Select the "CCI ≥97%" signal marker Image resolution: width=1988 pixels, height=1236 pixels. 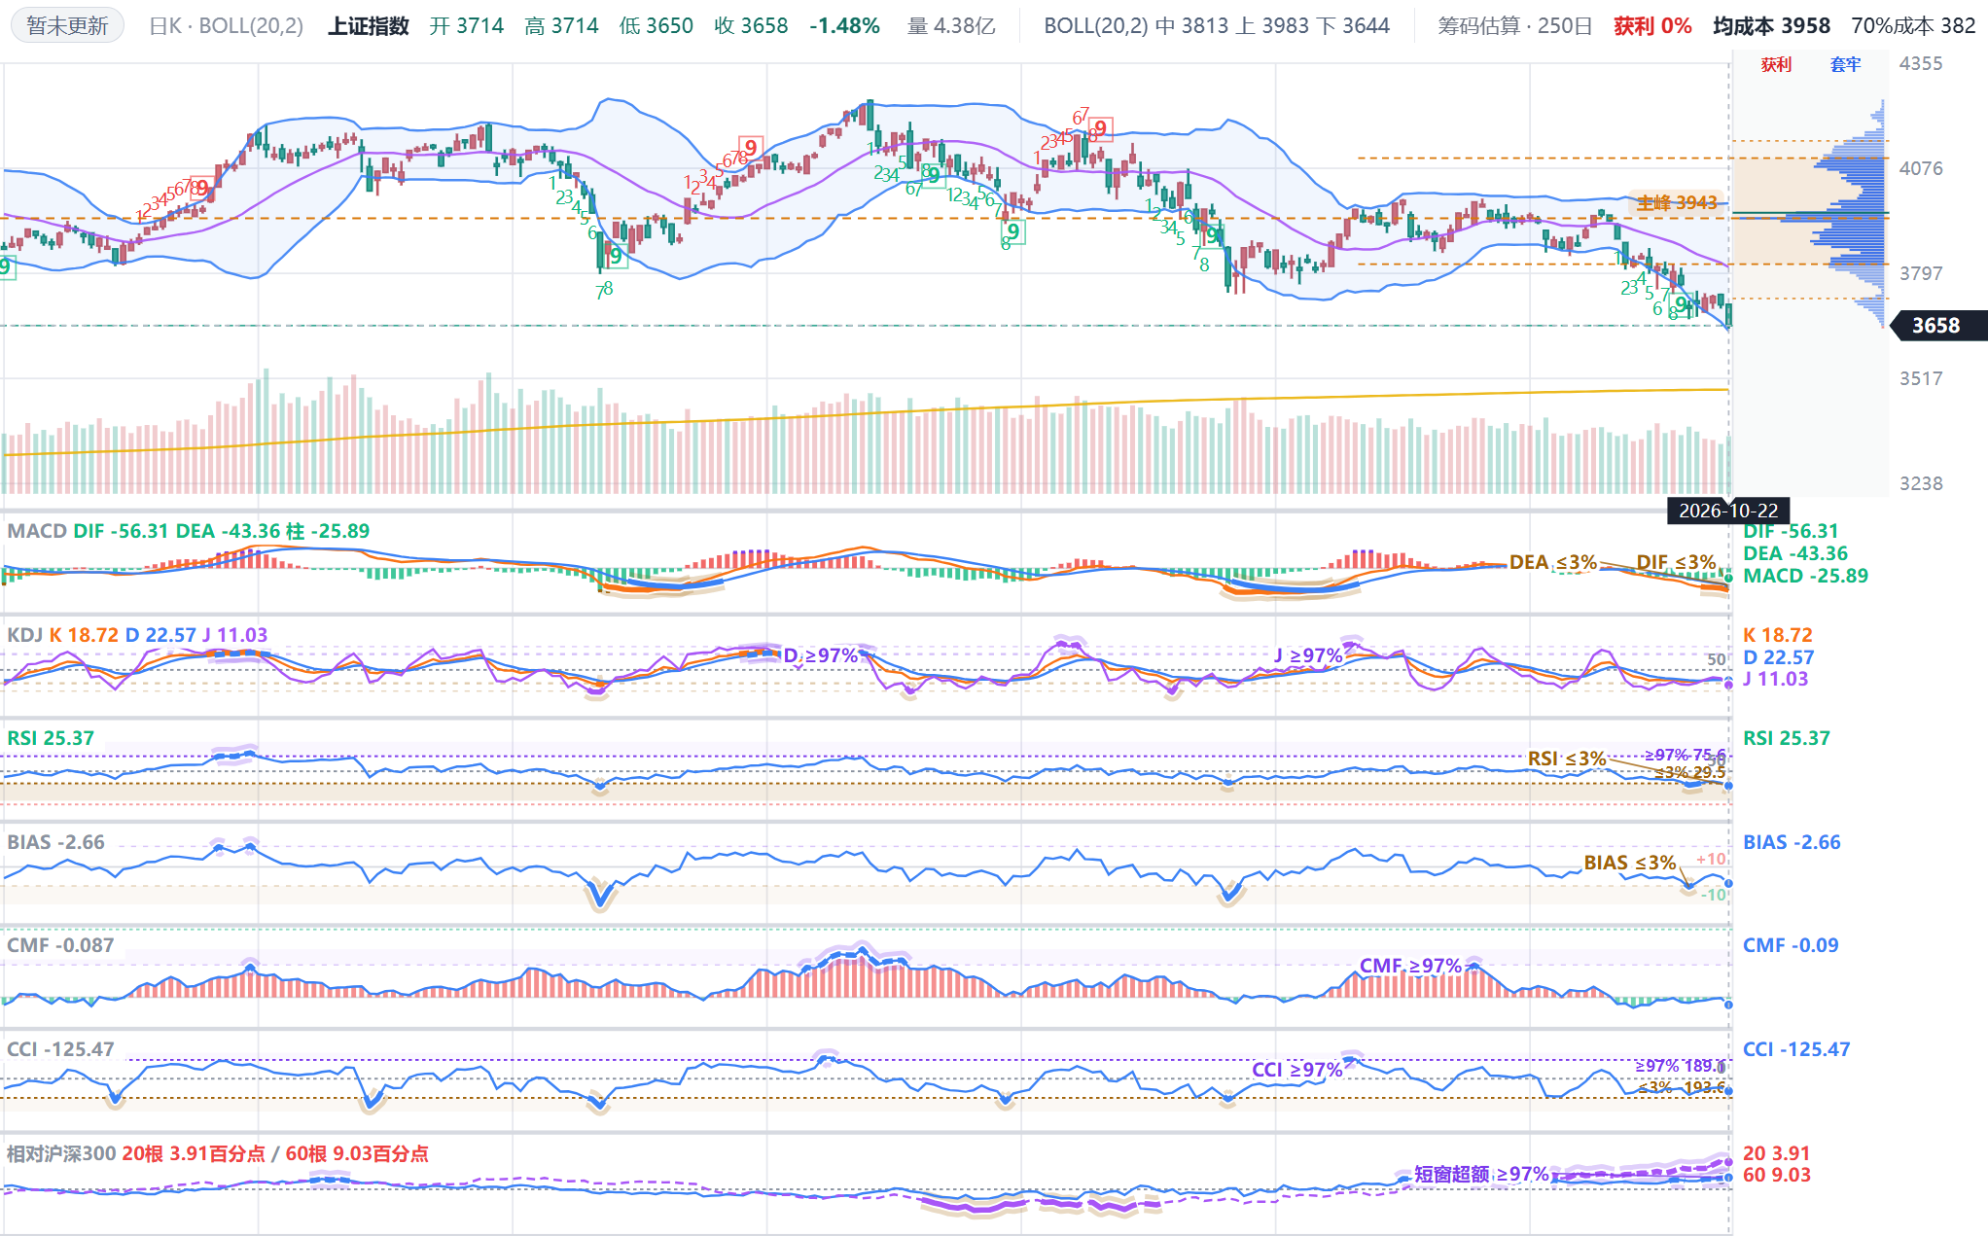coord(1296,1070)
